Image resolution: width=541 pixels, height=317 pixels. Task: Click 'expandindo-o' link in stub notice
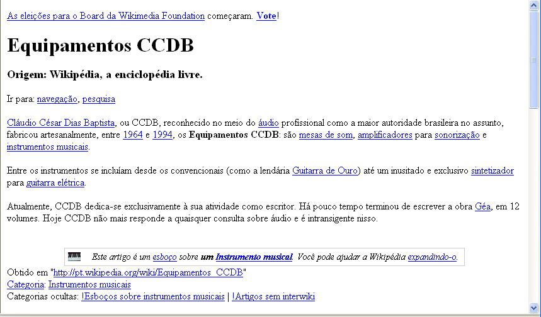click(x=431, y=257)
